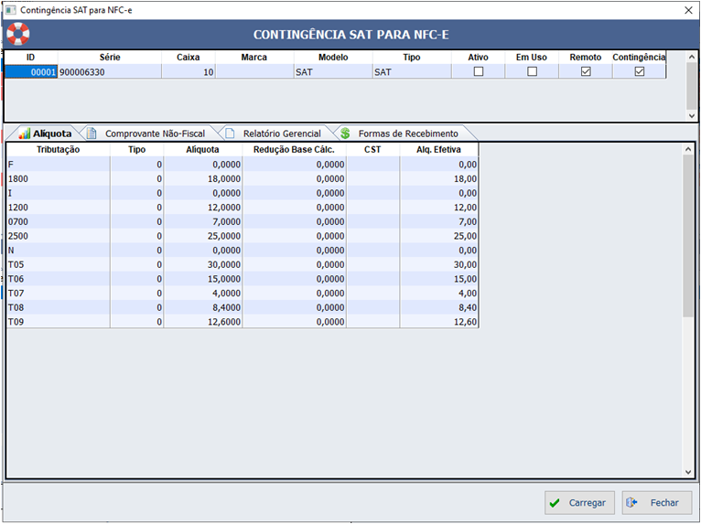Viewport: 701px width, 524px height.
Task: Uncheck the Remoto checkbox
Action: coord(586,71)
